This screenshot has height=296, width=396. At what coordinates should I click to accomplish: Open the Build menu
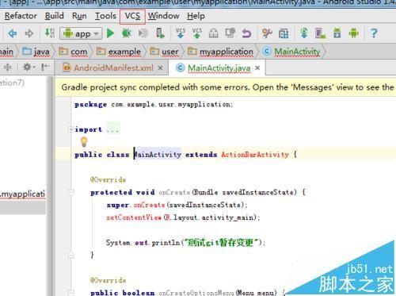coord(55,16)
